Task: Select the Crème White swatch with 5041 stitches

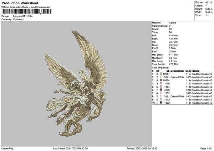Action: [161, 77]
